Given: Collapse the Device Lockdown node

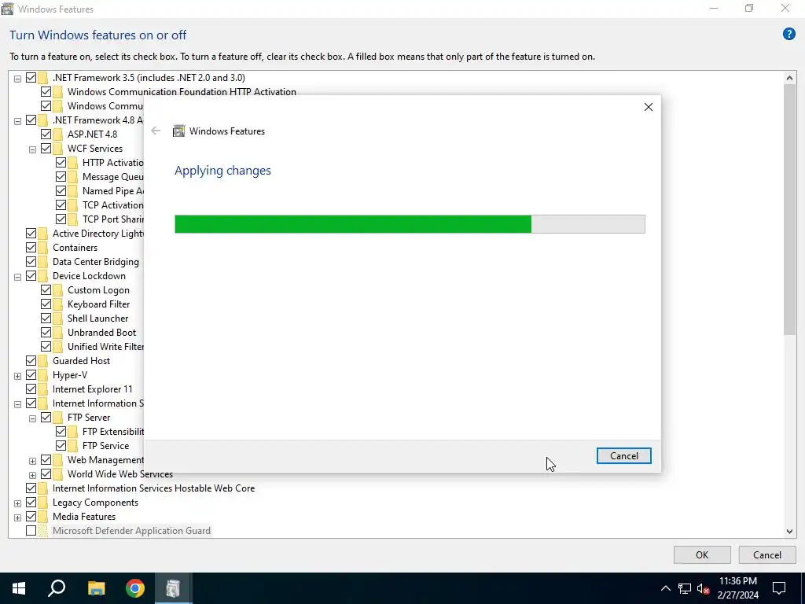Looking at the screenshot, I should pyautogui.click(x=17, y=277).
